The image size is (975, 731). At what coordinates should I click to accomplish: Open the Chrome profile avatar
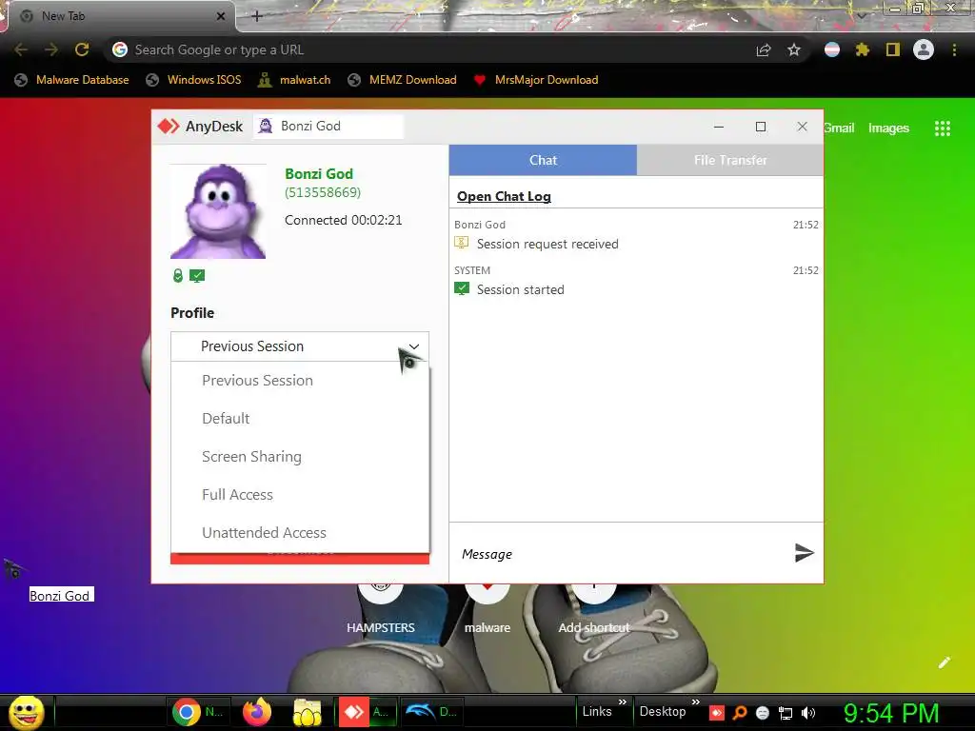[x=924, y=49]
